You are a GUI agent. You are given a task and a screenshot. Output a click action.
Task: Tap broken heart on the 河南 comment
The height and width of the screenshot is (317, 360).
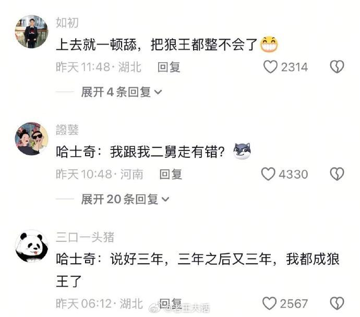[337, 174]
